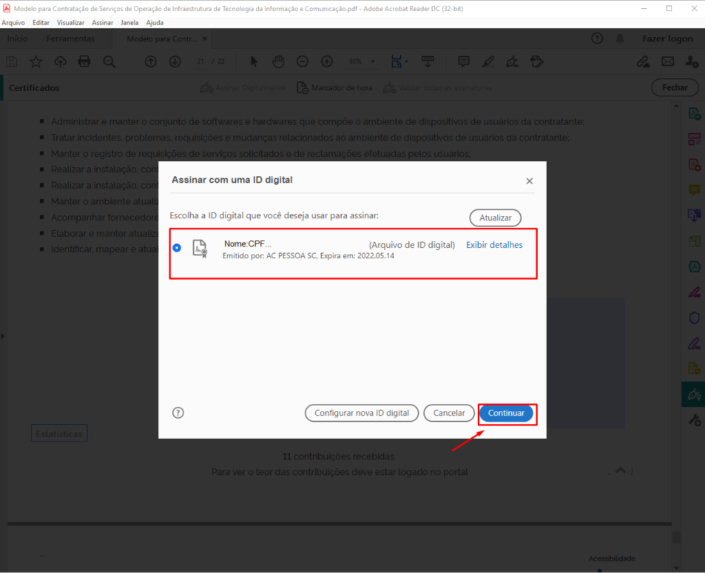Select the digital ID radio button
The image size is (705, 573).
(177, 248)
